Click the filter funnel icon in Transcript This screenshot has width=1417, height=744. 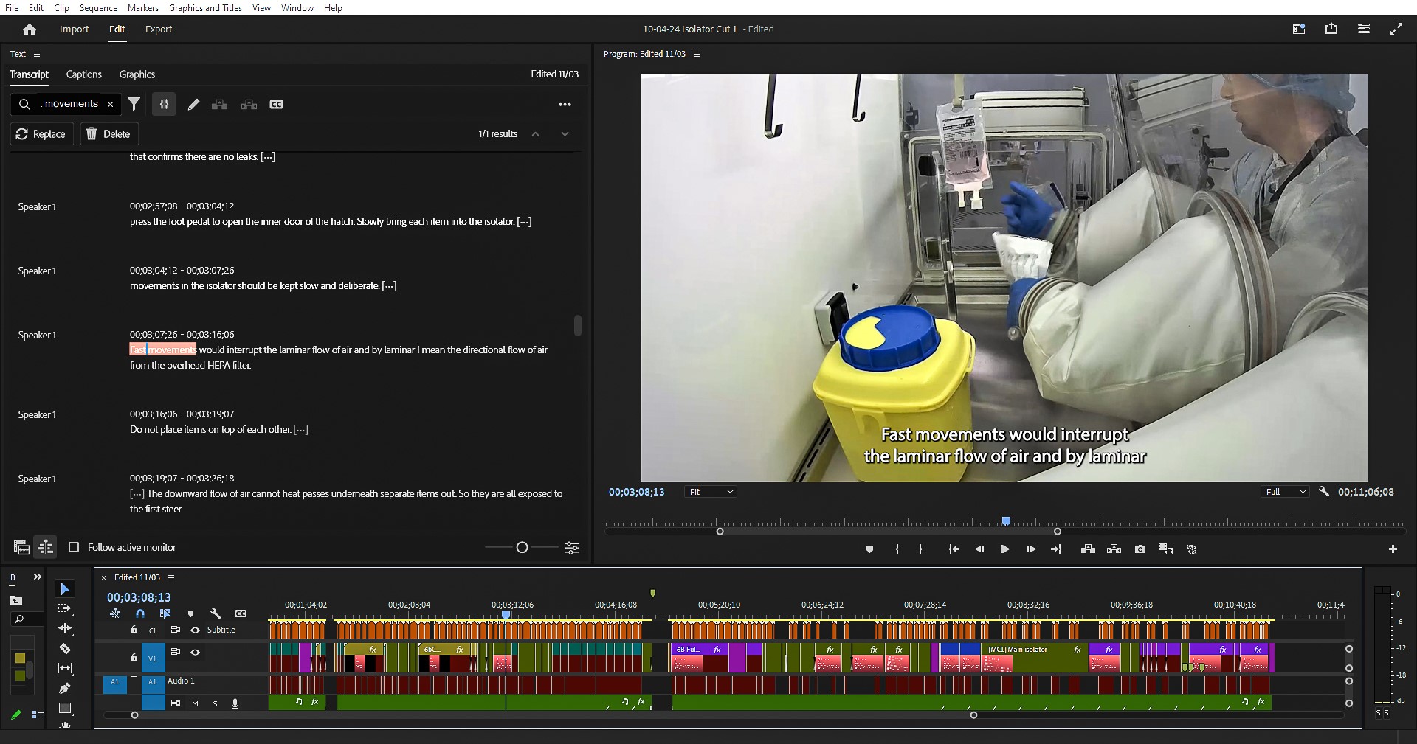(x=134, y=105)
